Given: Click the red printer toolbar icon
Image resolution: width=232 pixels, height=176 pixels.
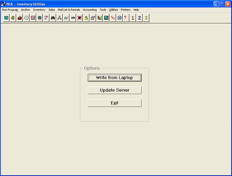Looking at the screenshot, I should tap(19, 18).
